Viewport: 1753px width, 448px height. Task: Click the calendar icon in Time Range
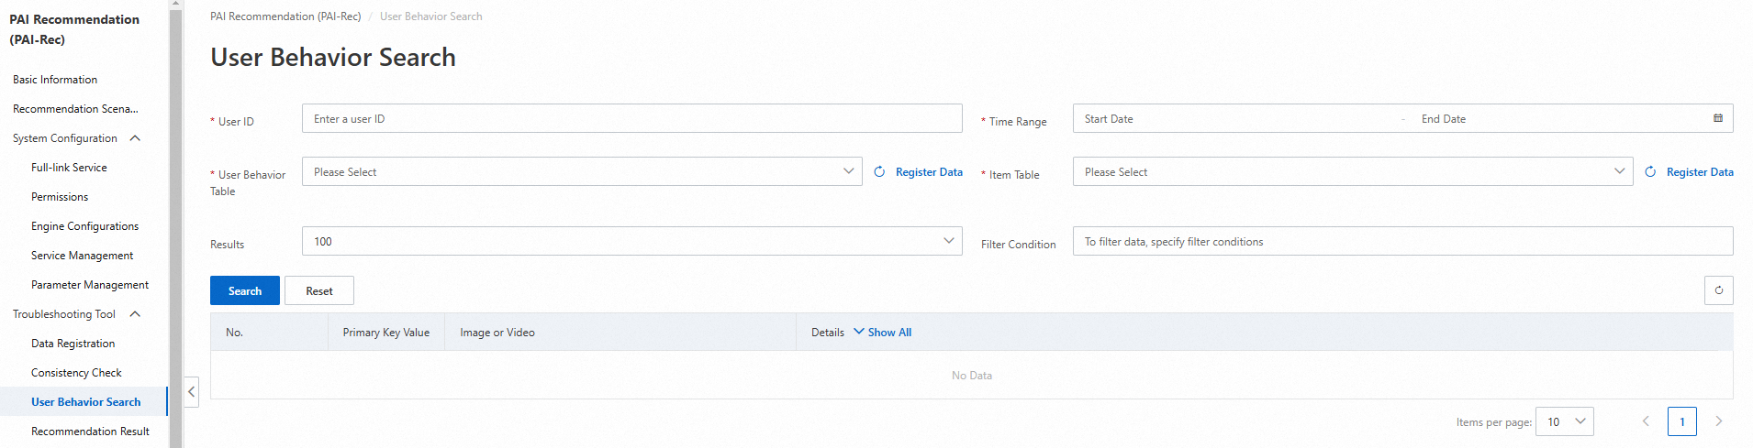[1717, 118]
